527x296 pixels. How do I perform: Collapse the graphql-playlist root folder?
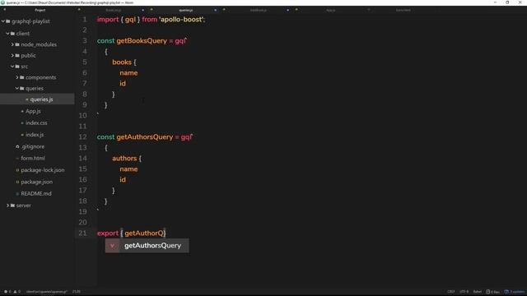click(3, 21)
